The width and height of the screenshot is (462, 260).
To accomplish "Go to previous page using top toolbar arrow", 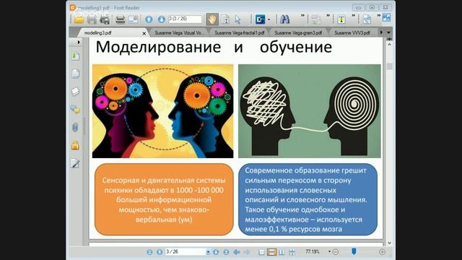I will [x=149, y=19].
